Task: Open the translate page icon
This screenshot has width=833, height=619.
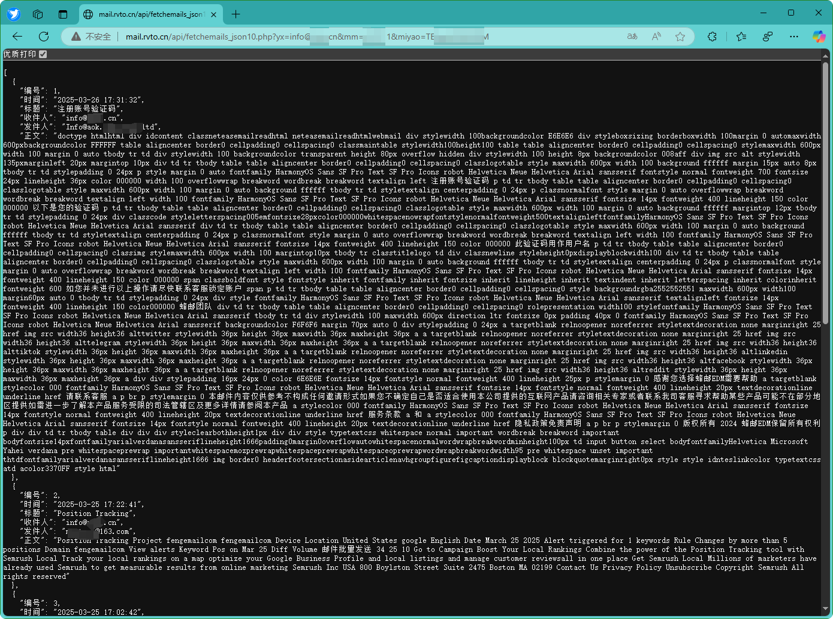Action: click(x=632, y=37)
